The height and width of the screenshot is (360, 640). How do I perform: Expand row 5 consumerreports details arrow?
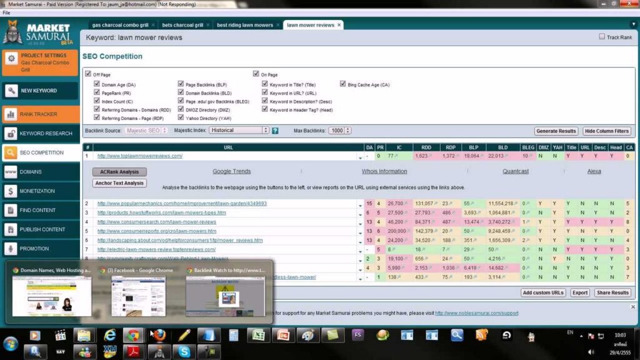click(x=360, y=232)
